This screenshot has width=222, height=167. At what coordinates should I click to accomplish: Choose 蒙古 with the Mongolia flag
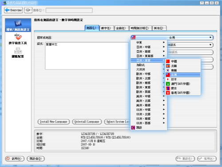coord(183,88)
